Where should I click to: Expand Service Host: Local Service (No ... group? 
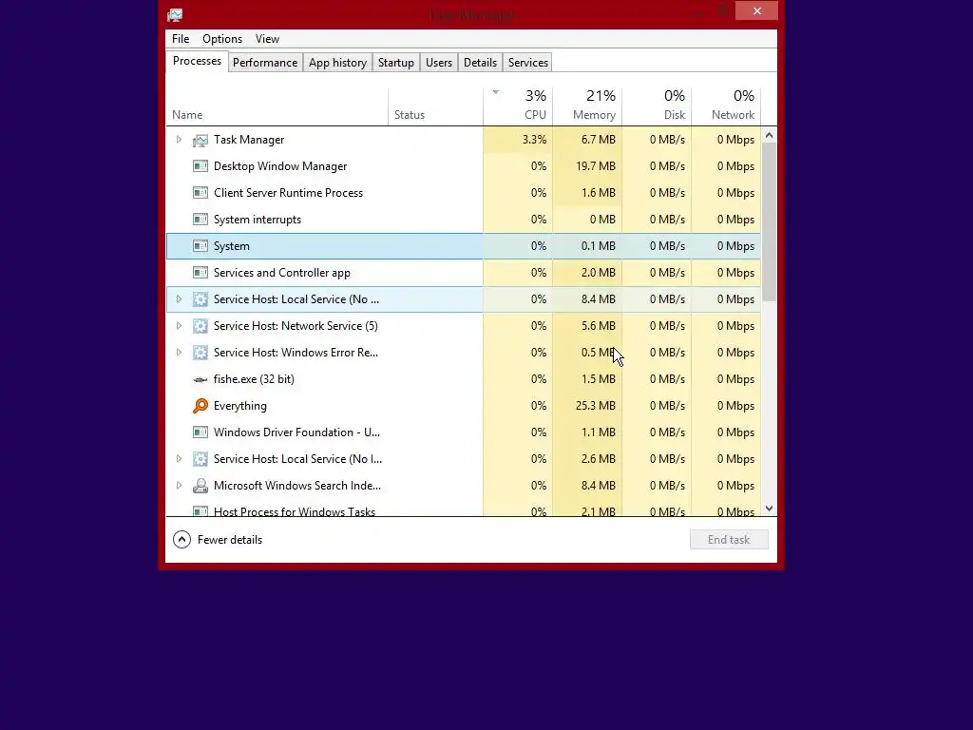pyautogui.click(x=179, y=299)
